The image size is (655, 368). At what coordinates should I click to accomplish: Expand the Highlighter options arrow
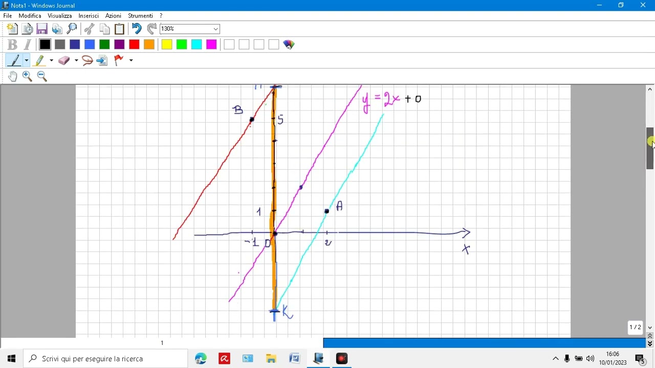click(x=51, y=60)
